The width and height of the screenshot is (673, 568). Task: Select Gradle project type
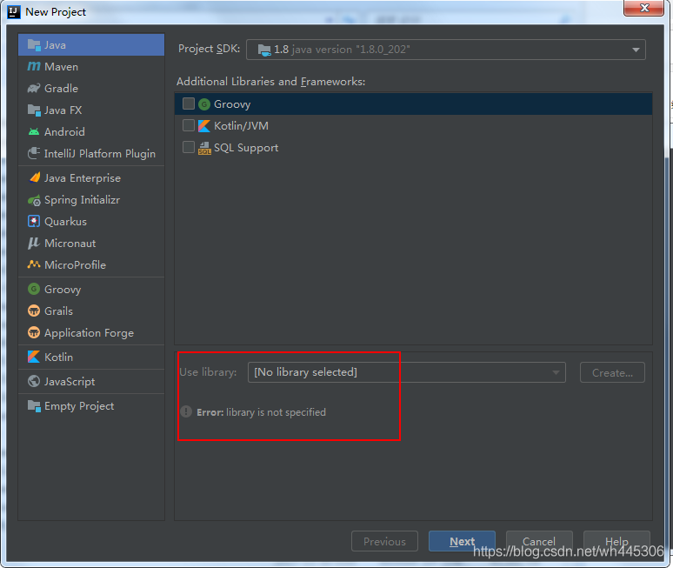(91, 88)
